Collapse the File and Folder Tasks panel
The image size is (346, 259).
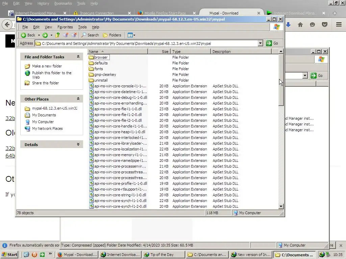click(78, 57)
